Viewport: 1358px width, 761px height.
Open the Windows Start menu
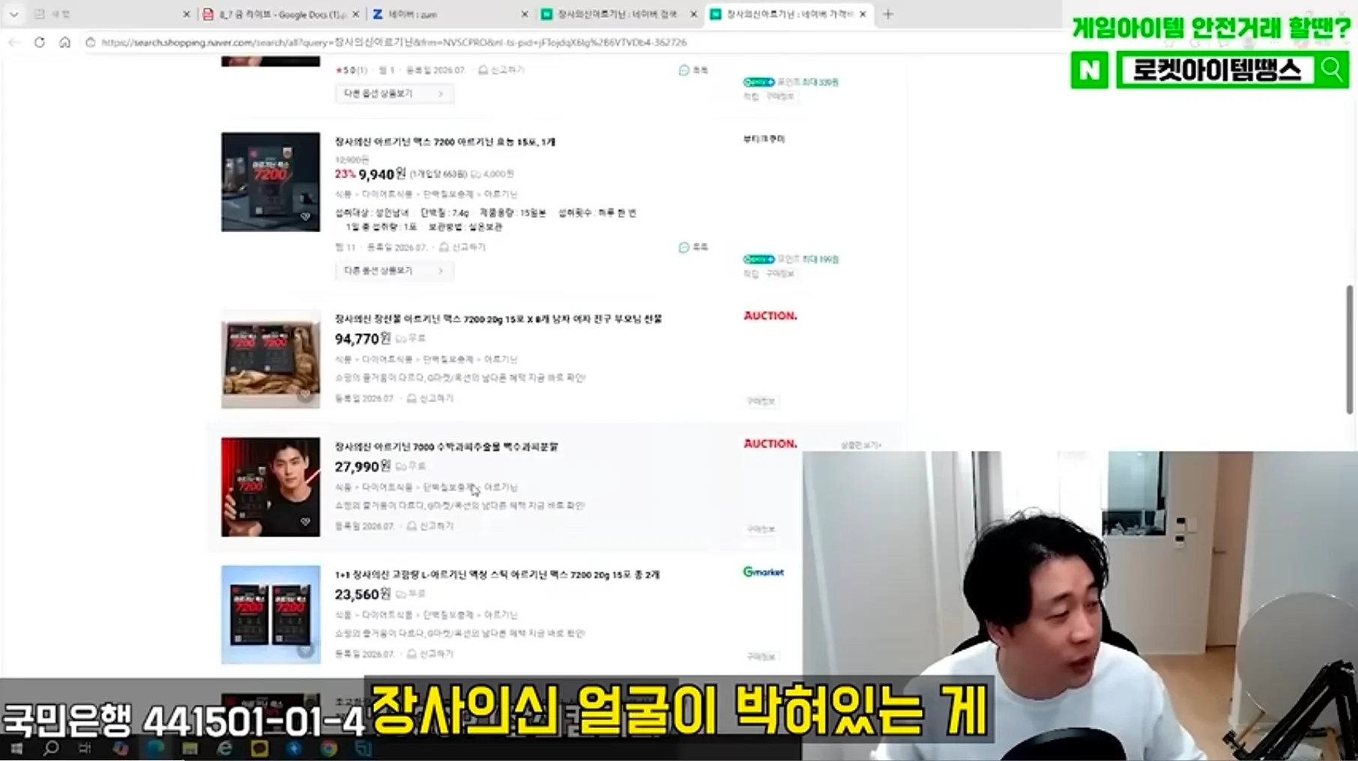click(16, 748)
